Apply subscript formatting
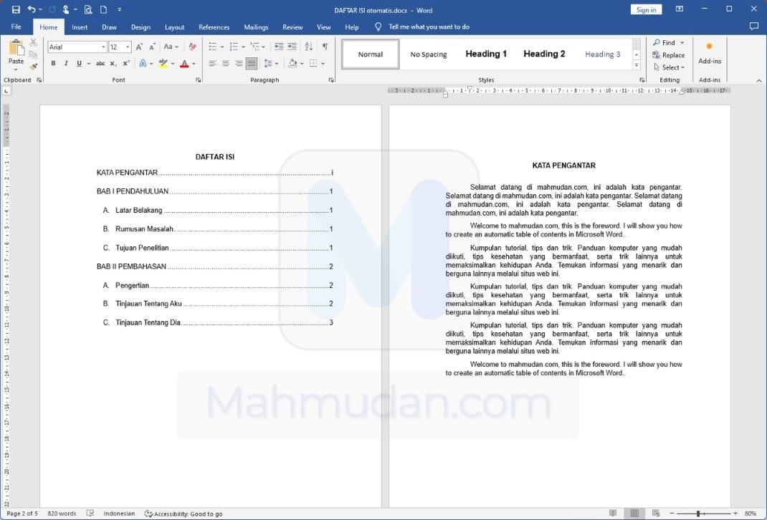The height and width of the screenshot is (520, 767). (x=113, y=63)
